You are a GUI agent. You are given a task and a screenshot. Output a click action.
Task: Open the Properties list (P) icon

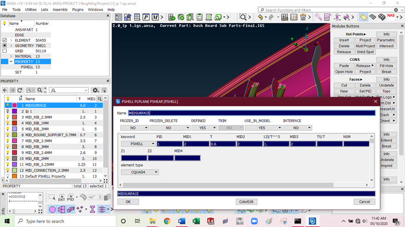(146, 17)
